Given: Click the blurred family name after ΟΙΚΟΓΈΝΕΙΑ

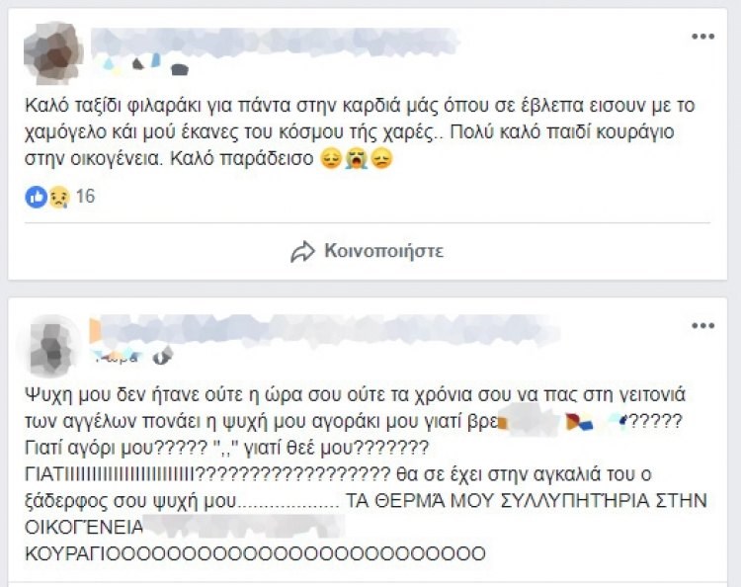Looking at the screenshot, I should [x=245, y=527].
